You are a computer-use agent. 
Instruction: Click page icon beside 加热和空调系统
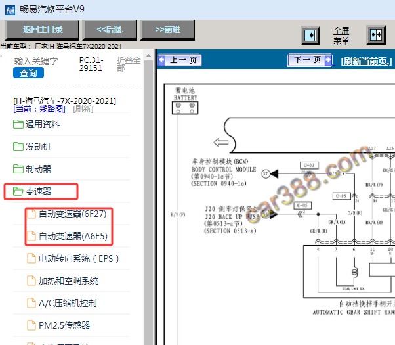pyautogui.click(x=31, y=281)
